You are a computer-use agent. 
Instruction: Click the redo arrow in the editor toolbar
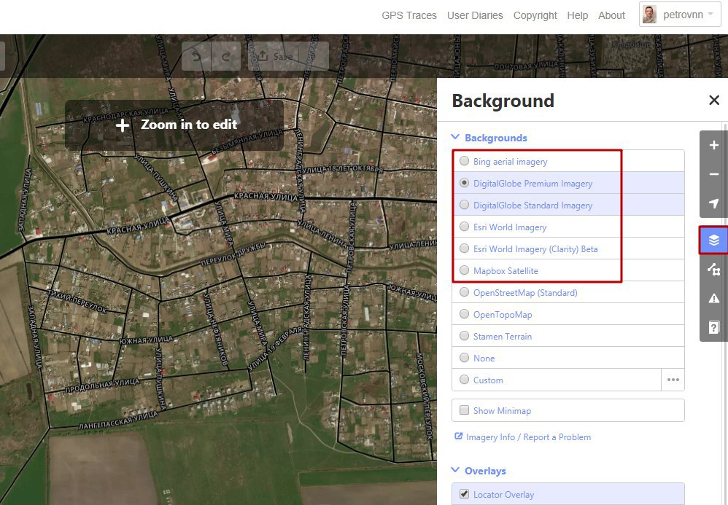tap(226, 56)
